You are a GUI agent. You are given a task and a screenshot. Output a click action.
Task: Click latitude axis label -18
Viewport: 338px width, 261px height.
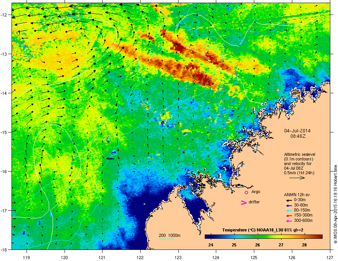tap(4, 249)
